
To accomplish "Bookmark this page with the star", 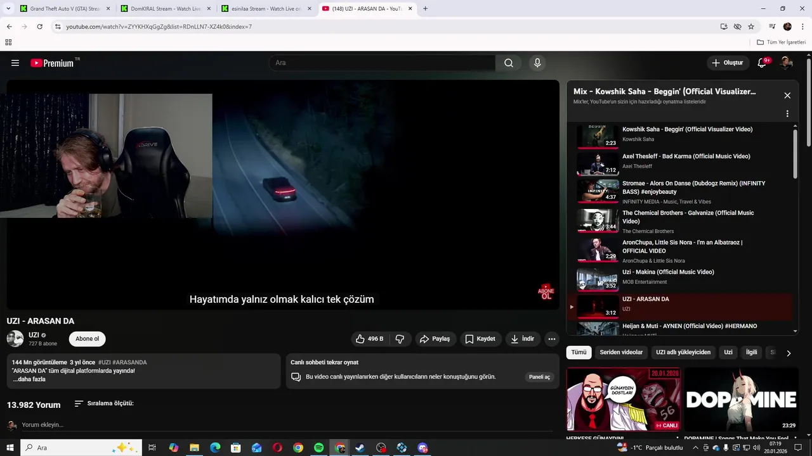I will pos(751,27).
